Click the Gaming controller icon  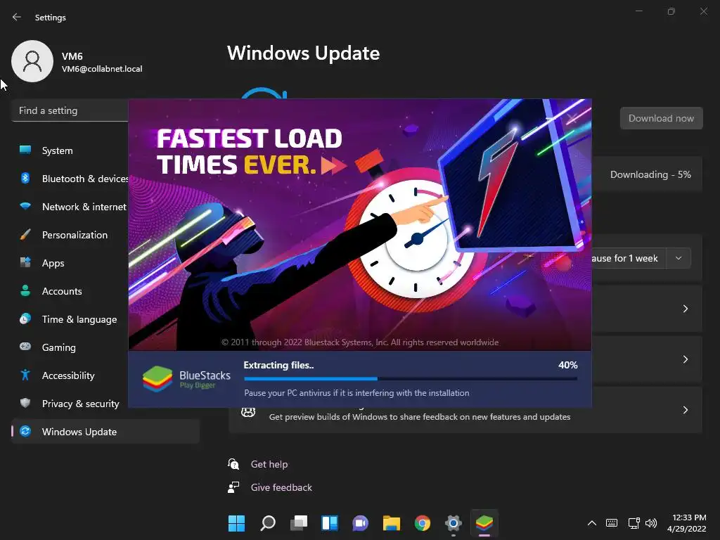point(25,347)
